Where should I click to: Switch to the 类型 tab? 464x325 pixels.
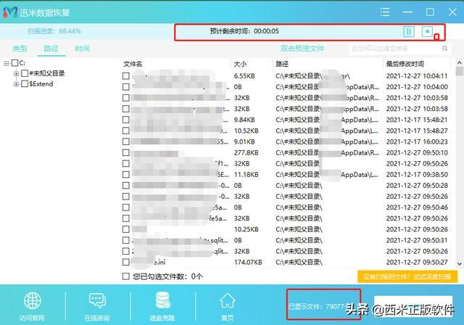pos(20,49)
